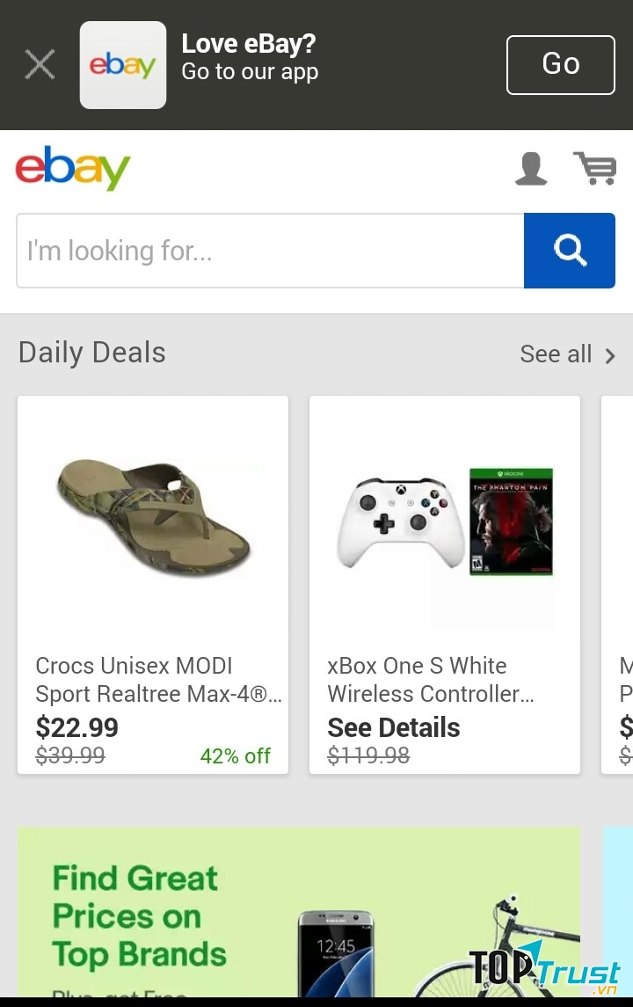Screen dimensions: 633x1007
Task: Open the See Details link for Xbox controller
Action: tap(393, 727)
